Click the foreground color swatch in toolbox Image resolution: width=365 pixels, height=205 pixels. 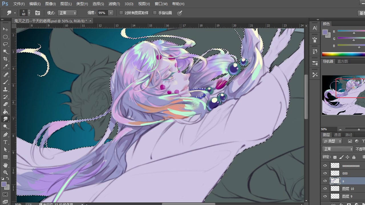pos(4,184)
